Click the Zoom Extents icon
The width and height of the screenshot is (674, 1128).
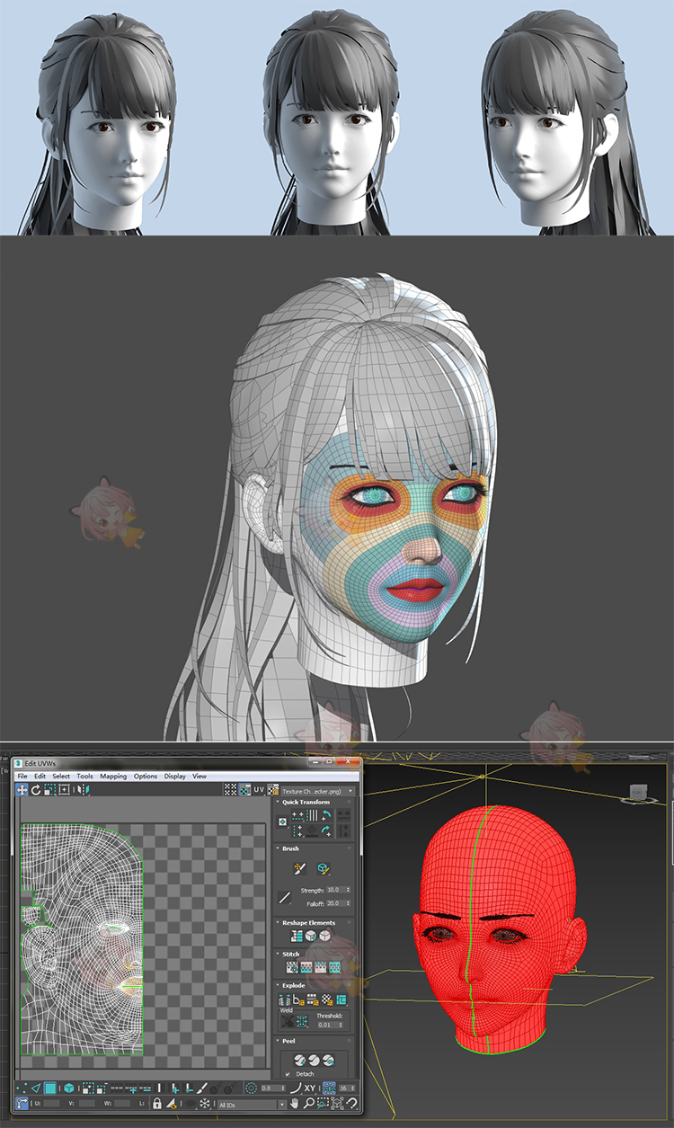tap(337, 1104)
